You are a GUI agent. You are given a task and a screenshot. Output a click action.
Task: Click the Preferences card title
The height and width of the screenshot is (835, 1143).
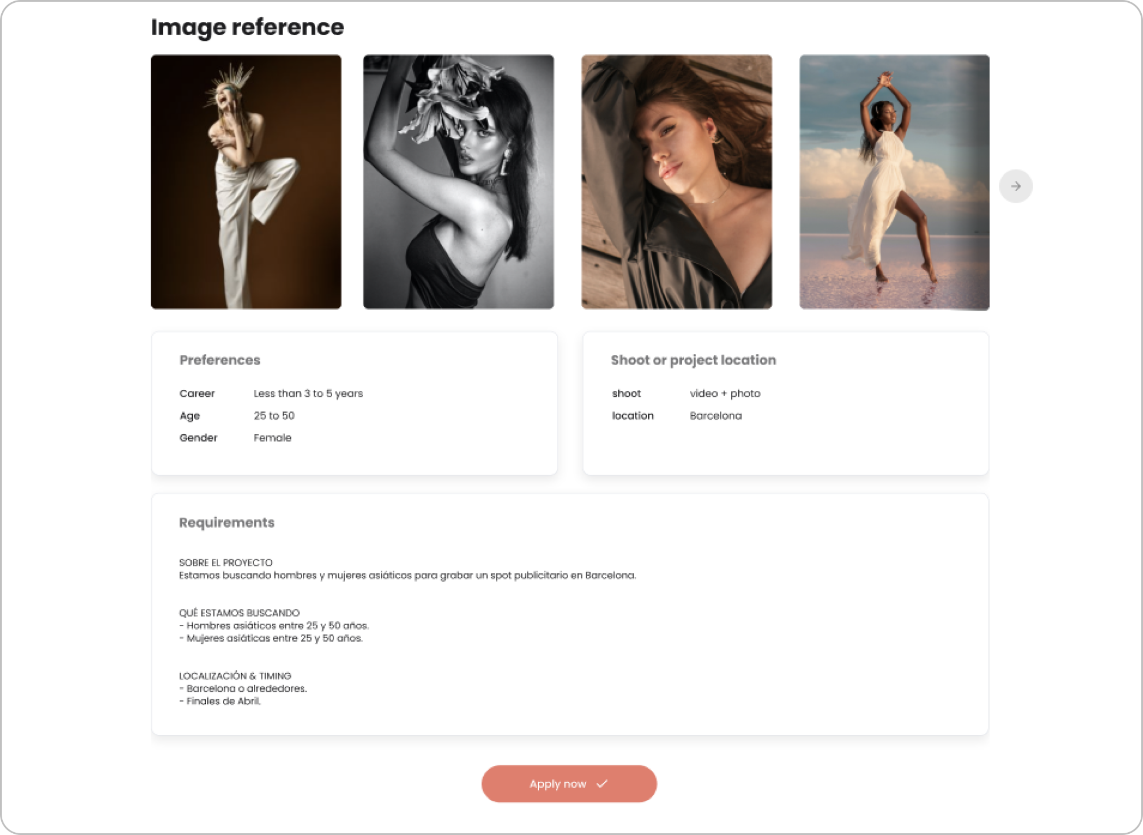pyautogui.click(x=220, y=360)
